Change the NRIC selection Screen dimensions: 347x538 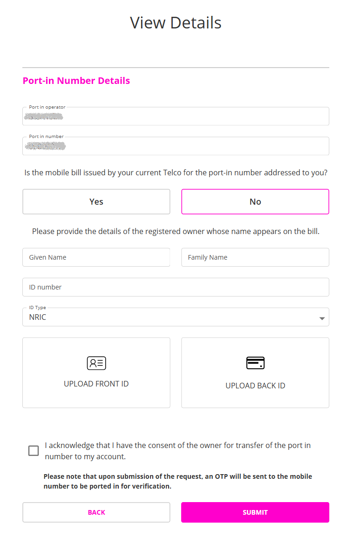[176, 317]
